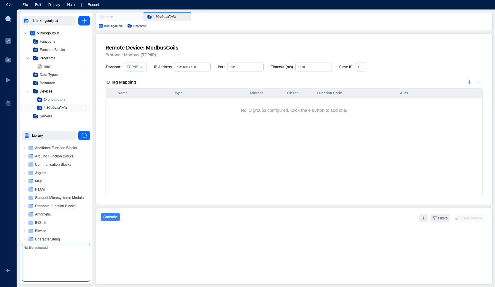Remove IO group with minus icon
The width and height of the screenshot is (495, 287).
[x=479, y=82]
